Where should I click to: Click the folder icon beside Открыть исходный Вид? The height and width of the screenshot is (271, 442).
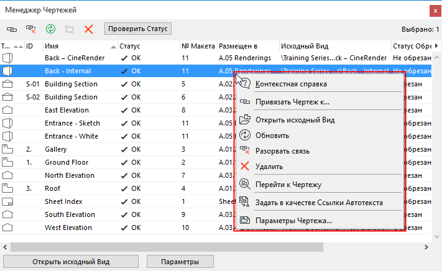[x=244, y=120]
